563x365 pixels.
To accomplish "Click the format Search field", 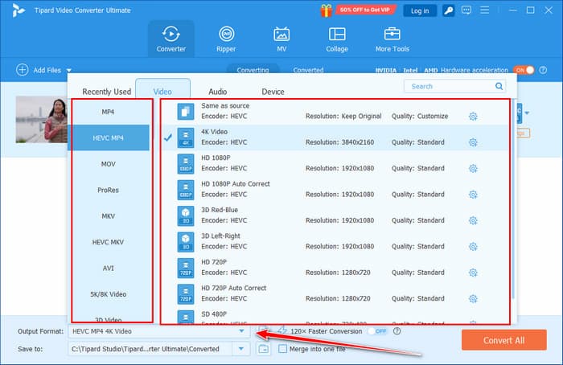I will point(458,86).
